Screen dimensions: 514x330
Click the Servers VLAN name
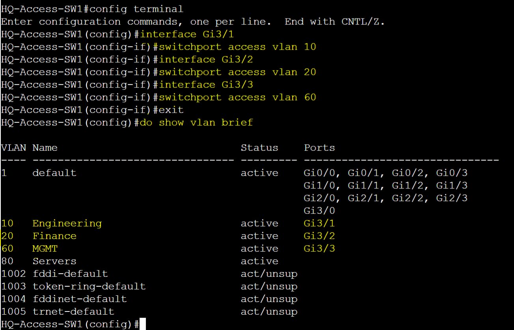coord(54,261)
